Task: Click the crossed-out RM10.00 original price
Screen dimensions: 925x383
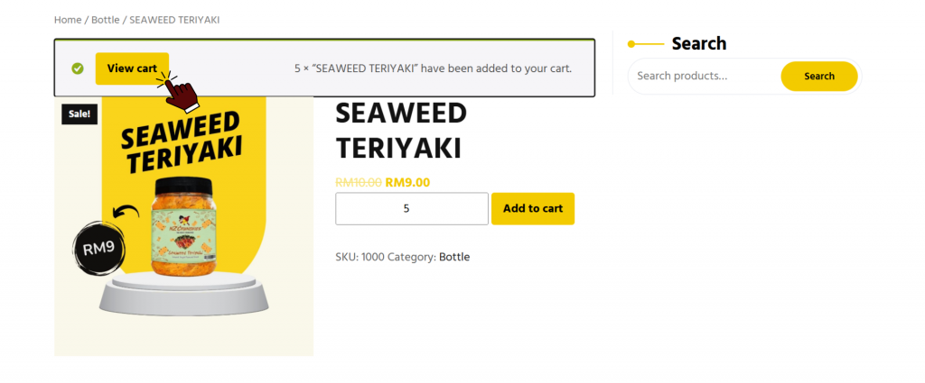Action: tap(358, 182)
